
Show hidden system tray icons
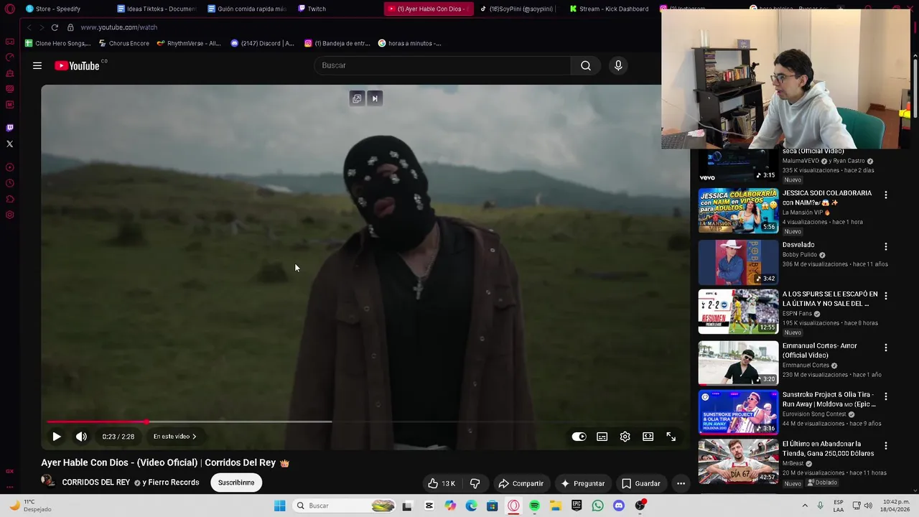[804, 506]
